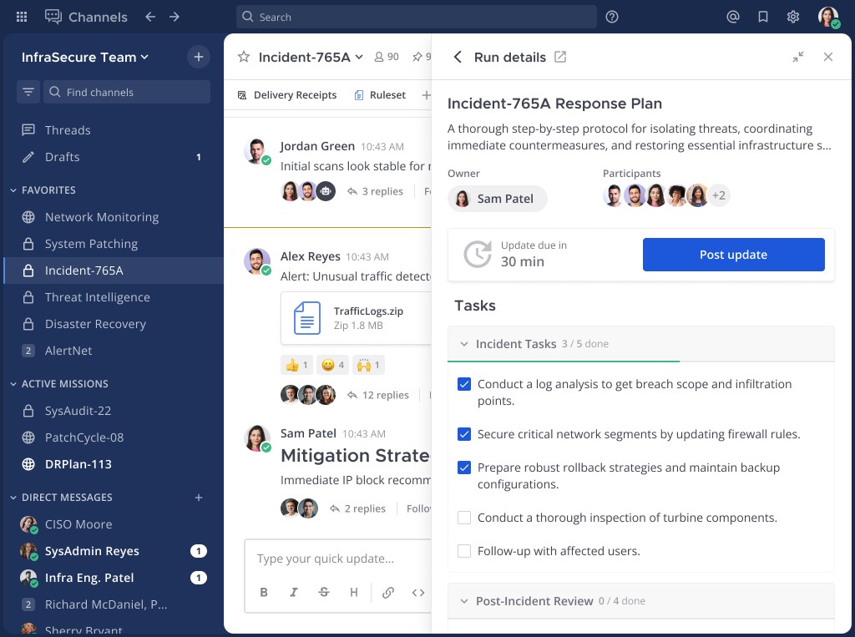This screenshot has height=637, width=855.
Task: Go forward using the history right arrow
Action: tap(175, 17)
